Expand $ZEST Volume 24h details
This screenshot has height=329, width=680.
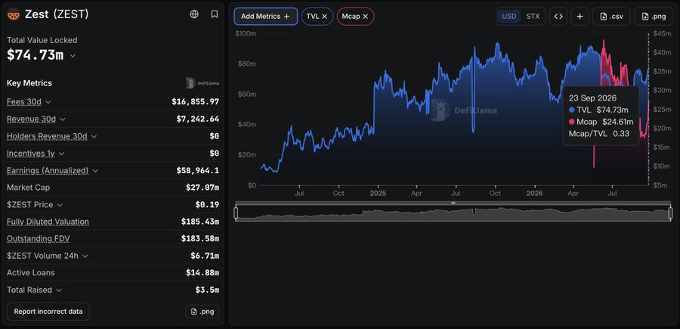coord(85,256)
